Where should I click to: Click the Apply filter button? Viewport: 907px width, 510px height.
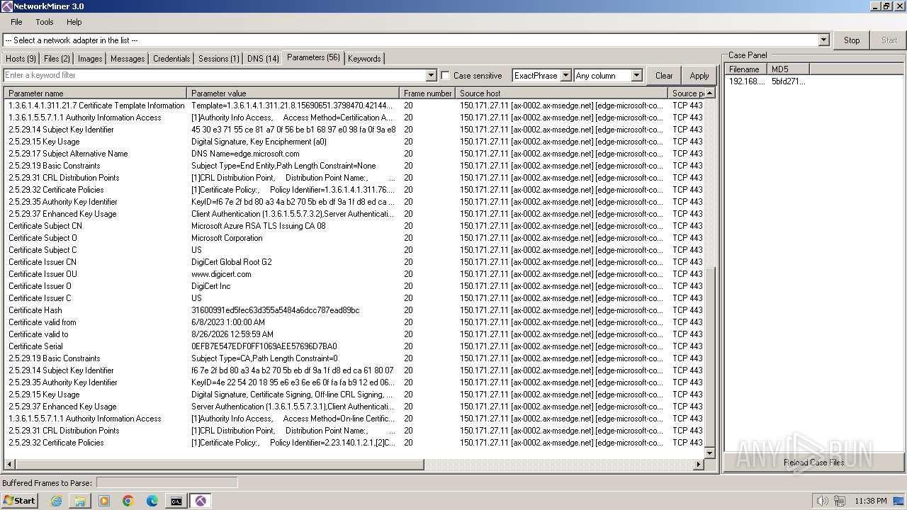tap(699, 75)
